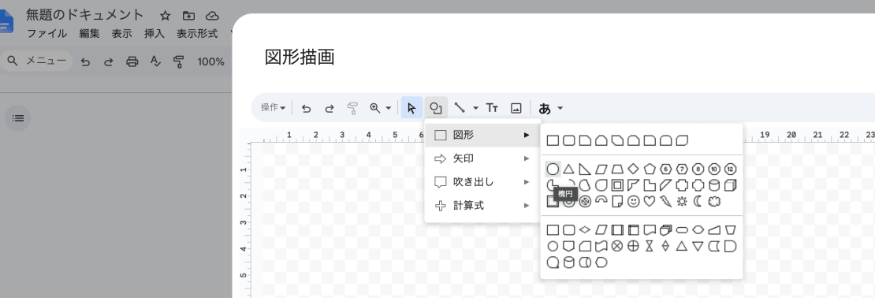Choose the sun shape
Image resolution: width=875 pixels, height=298 pixels.
682,202
